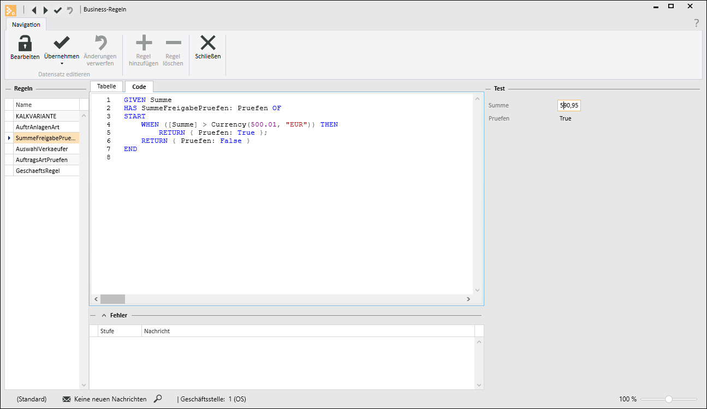This screenshot has height=409, width=707.
Task: Click the zoom slider handle
Action: (x=669, y=399)
